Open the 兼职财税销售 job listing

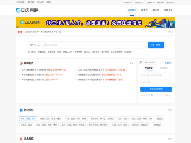click(114, 79)
